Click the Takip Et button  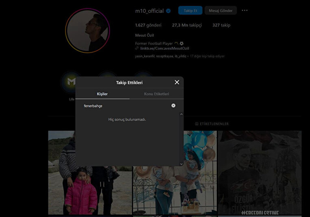tap(190, 11)
